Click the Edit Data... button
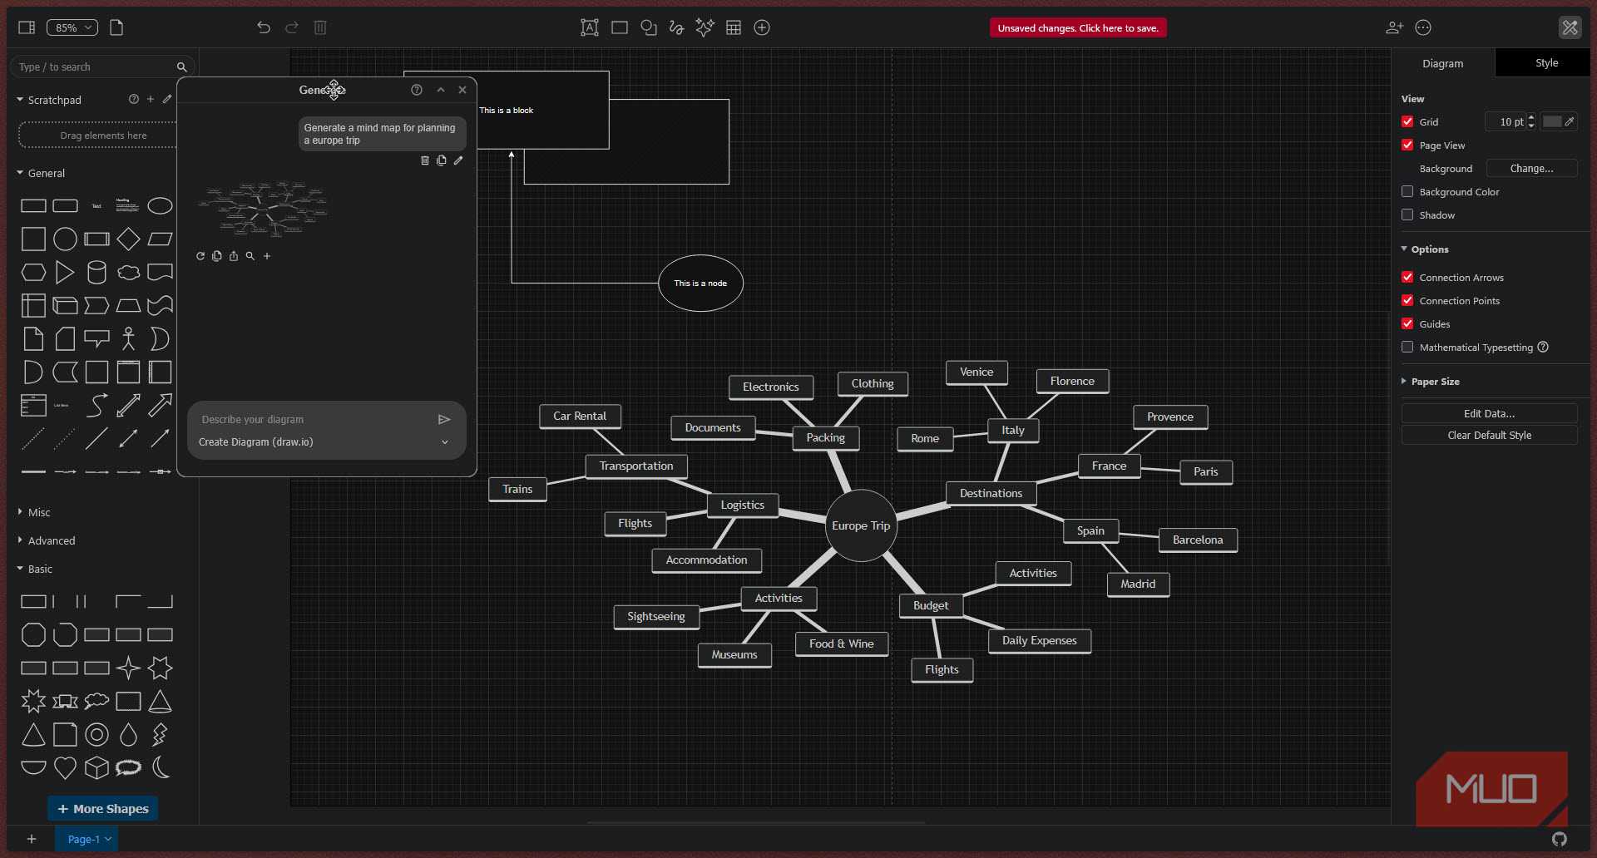 1489,413
